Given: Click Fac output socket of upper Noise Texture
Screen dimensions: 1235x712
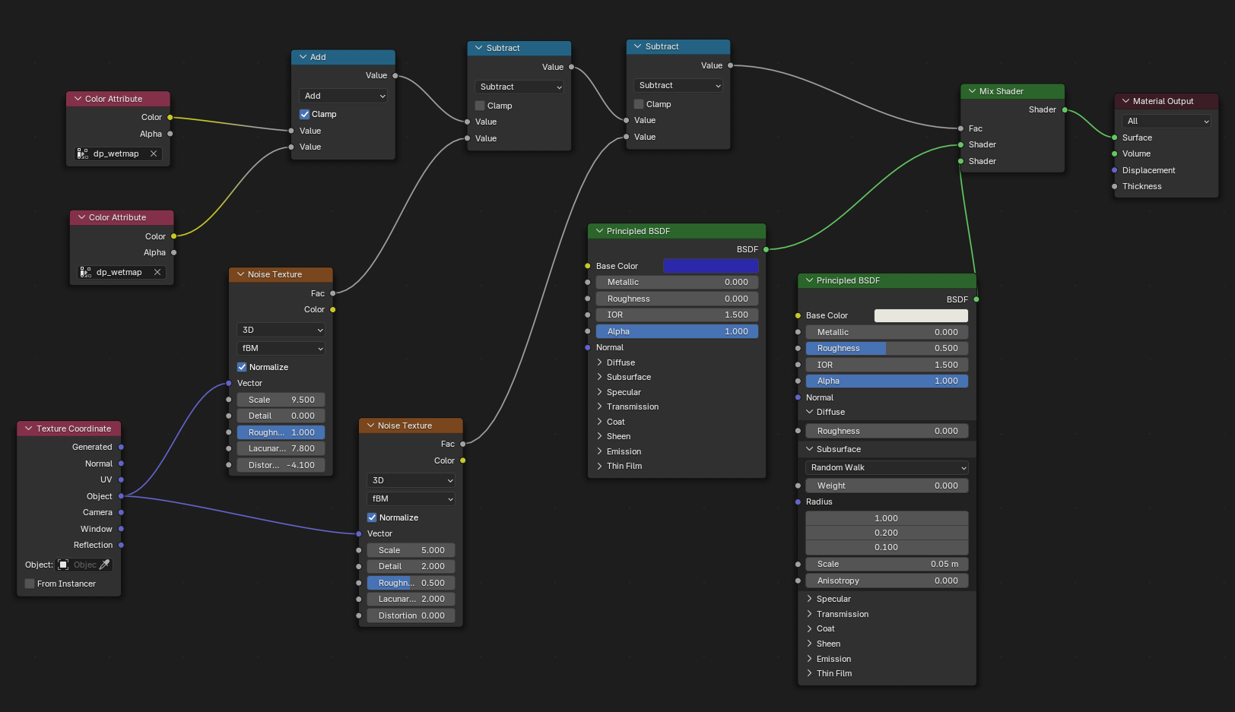Looking at the screenshot, I should [x=332, y=293].
